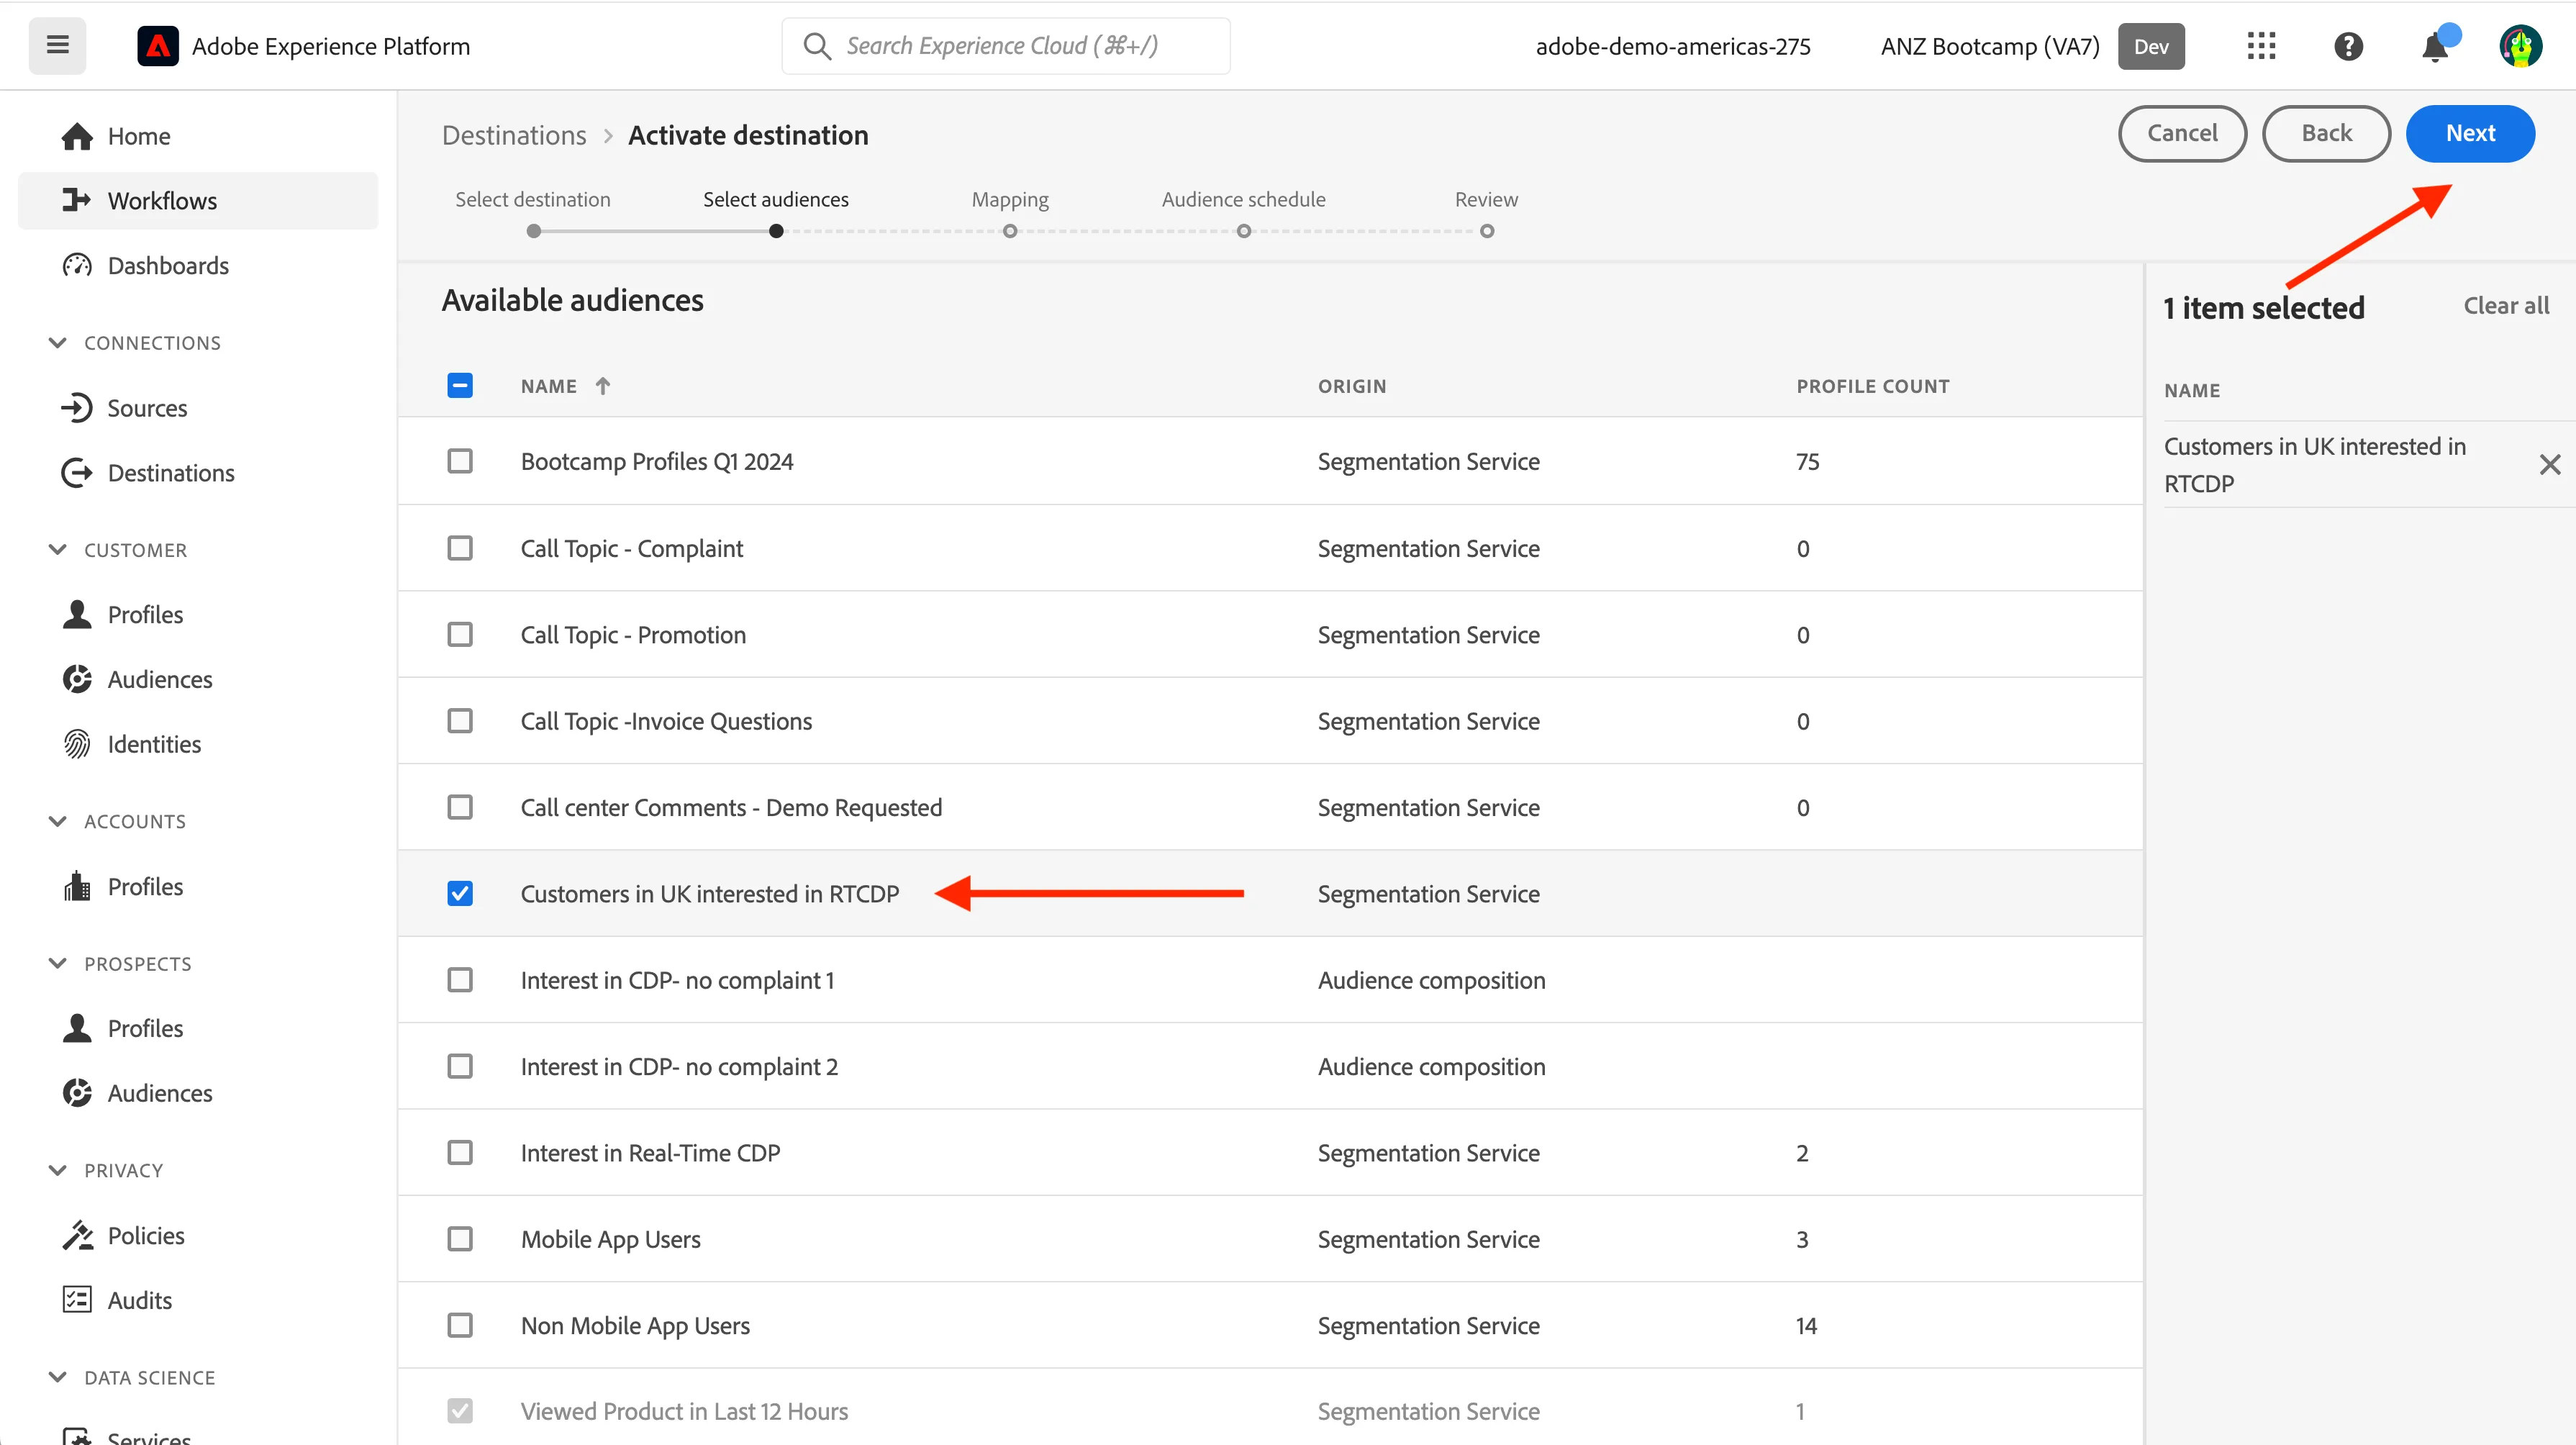Check Interest in Real-Time CDP audience
The width and height of the screenshot is (2576, 1445).
coord(460,1152)
